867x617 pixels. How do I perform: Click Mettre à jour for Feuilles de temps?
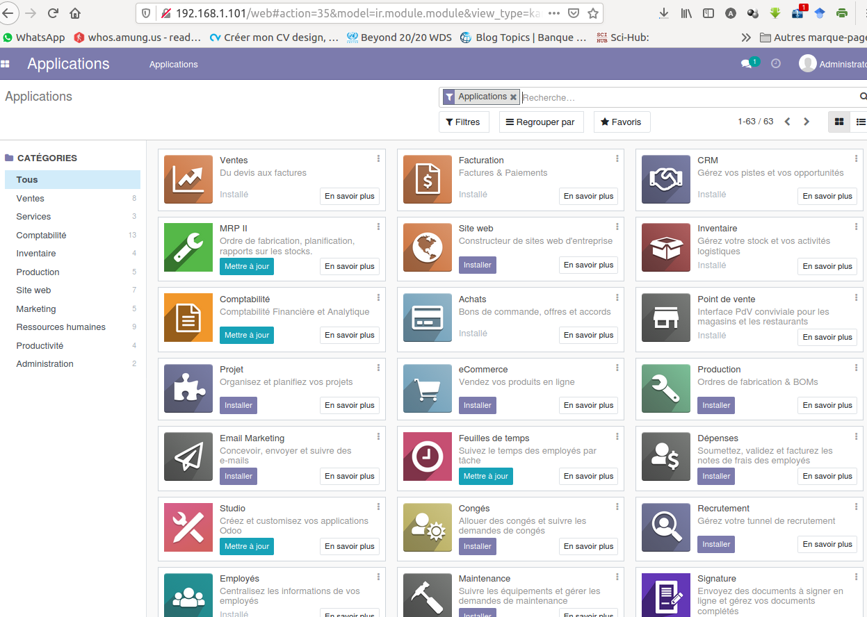click(486, 476)
